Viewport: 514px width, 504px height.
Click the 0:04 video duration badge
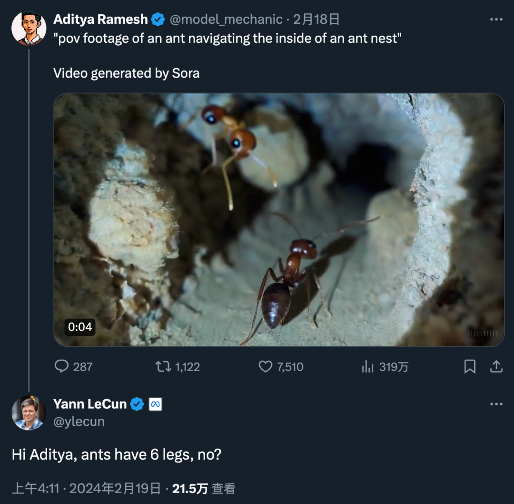[79, 327]
